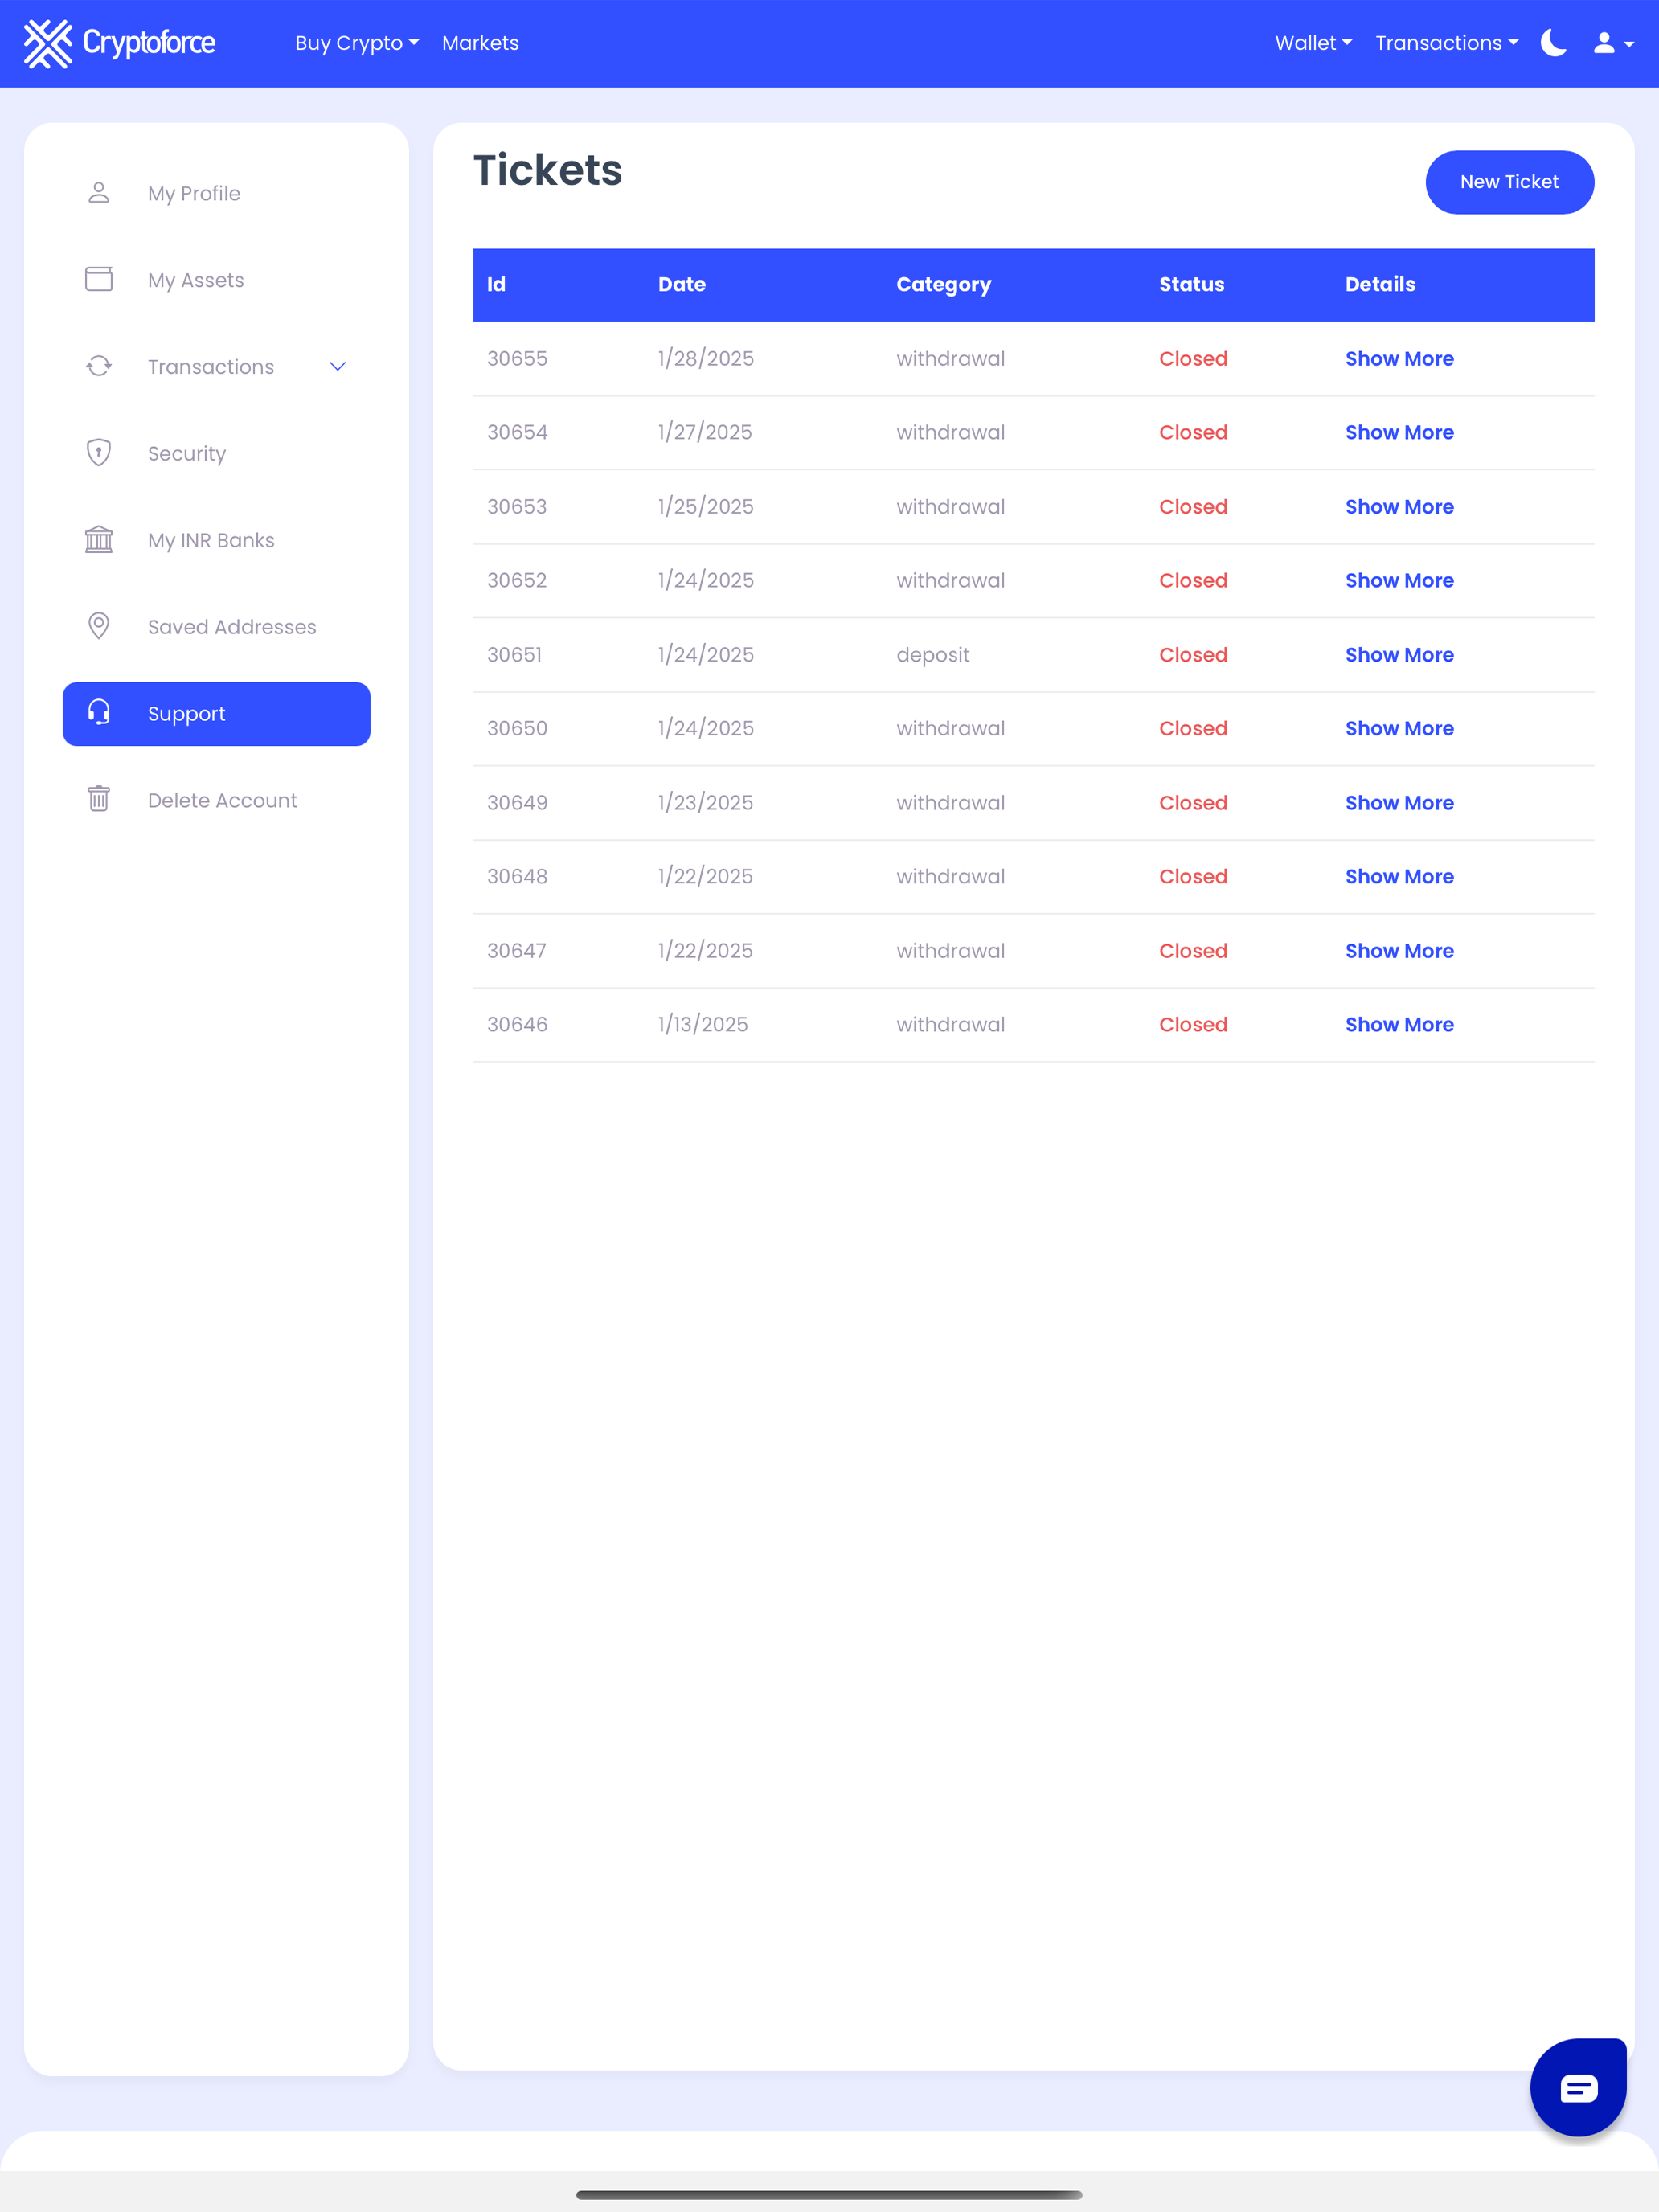Create a New Ticket
The image size is (1659, 2212).
click(x=1509, y=182)
